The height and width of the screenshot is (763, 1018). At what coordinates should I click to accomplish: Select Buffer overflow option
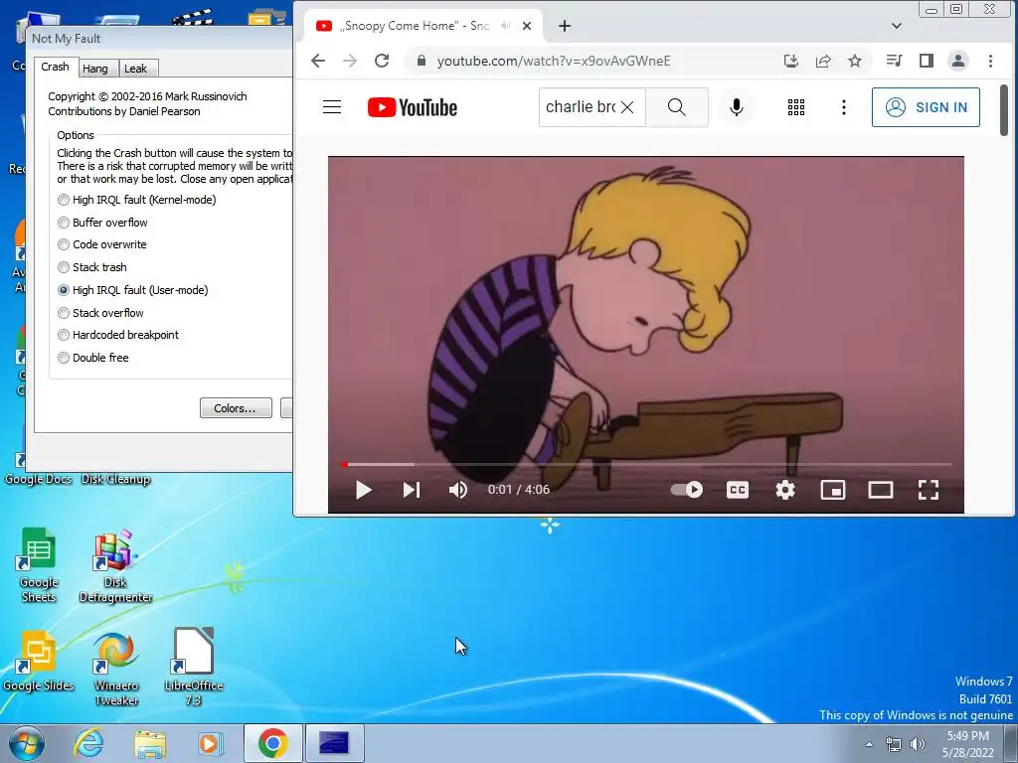[x=102, y=223]
